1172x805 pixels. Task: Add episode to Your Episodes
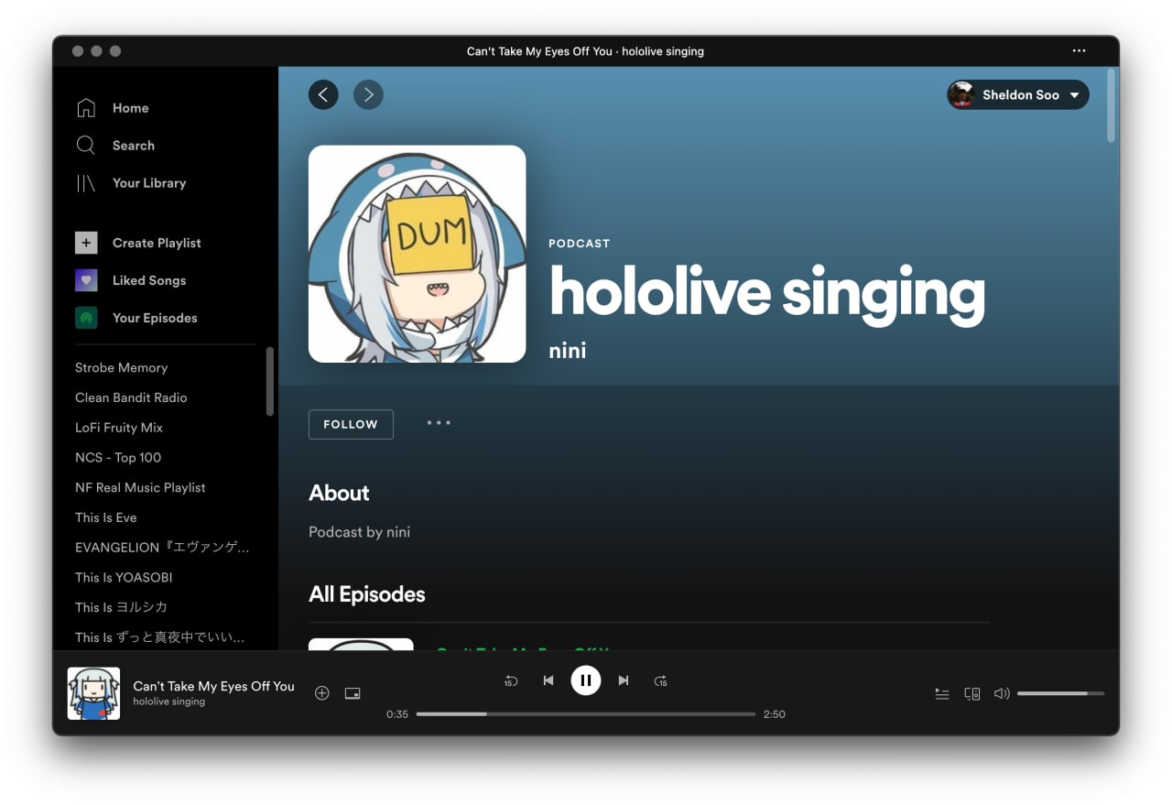321,693
